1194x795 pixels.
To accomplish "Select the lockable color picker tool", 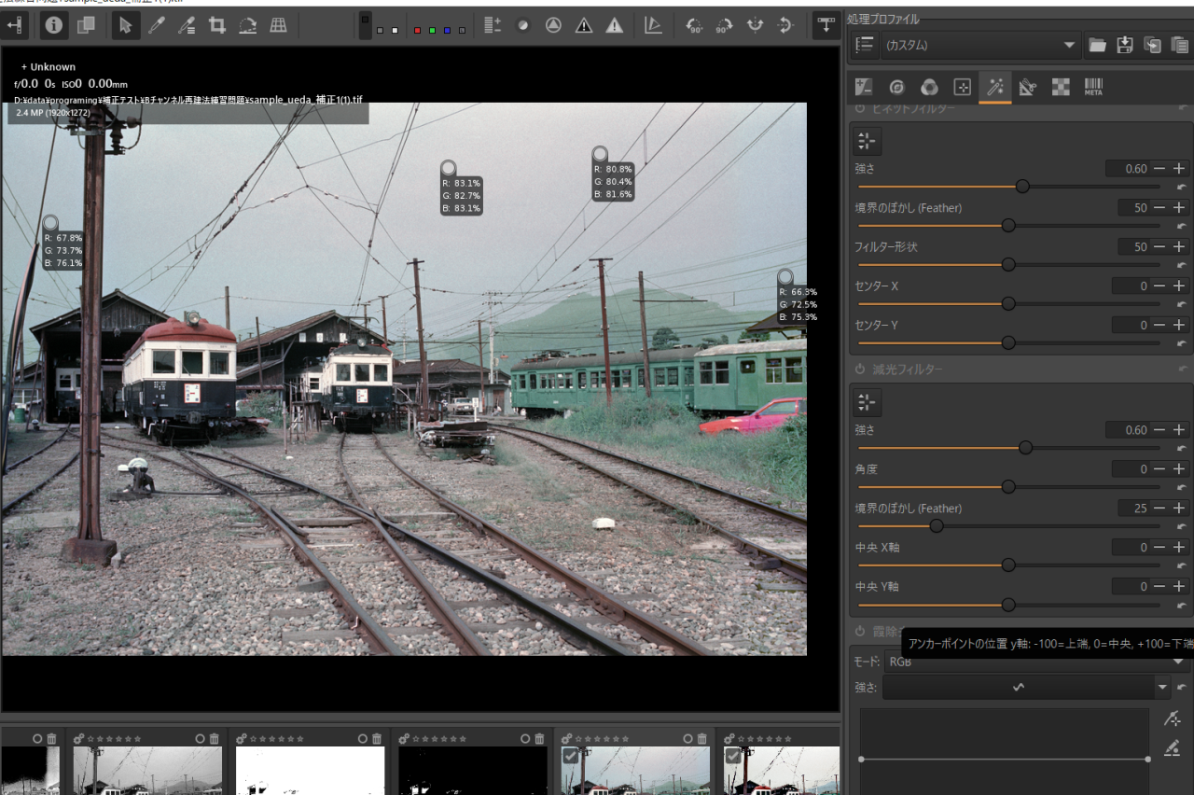I will (187, 26).
